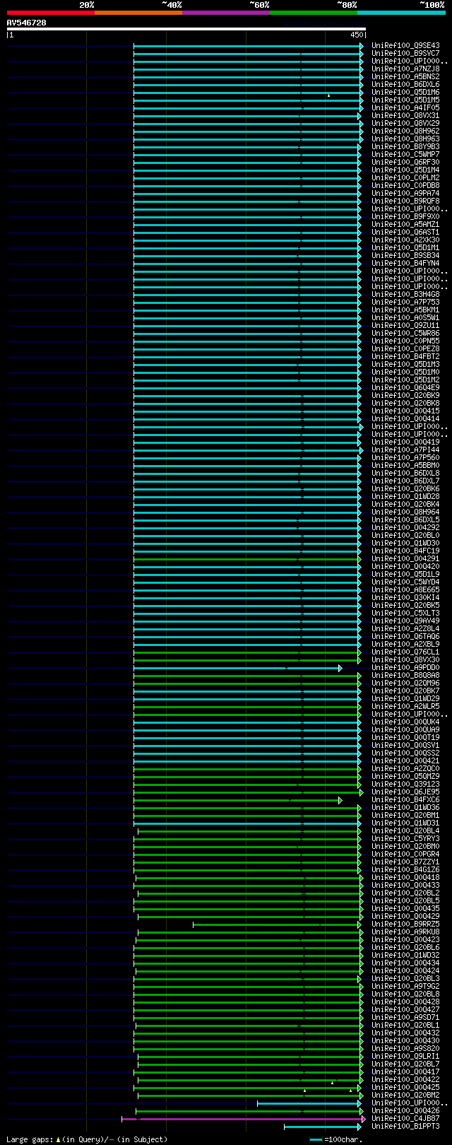
Task: Open UniRef100_B8Q8A8 entry
Action: [405, 675]
